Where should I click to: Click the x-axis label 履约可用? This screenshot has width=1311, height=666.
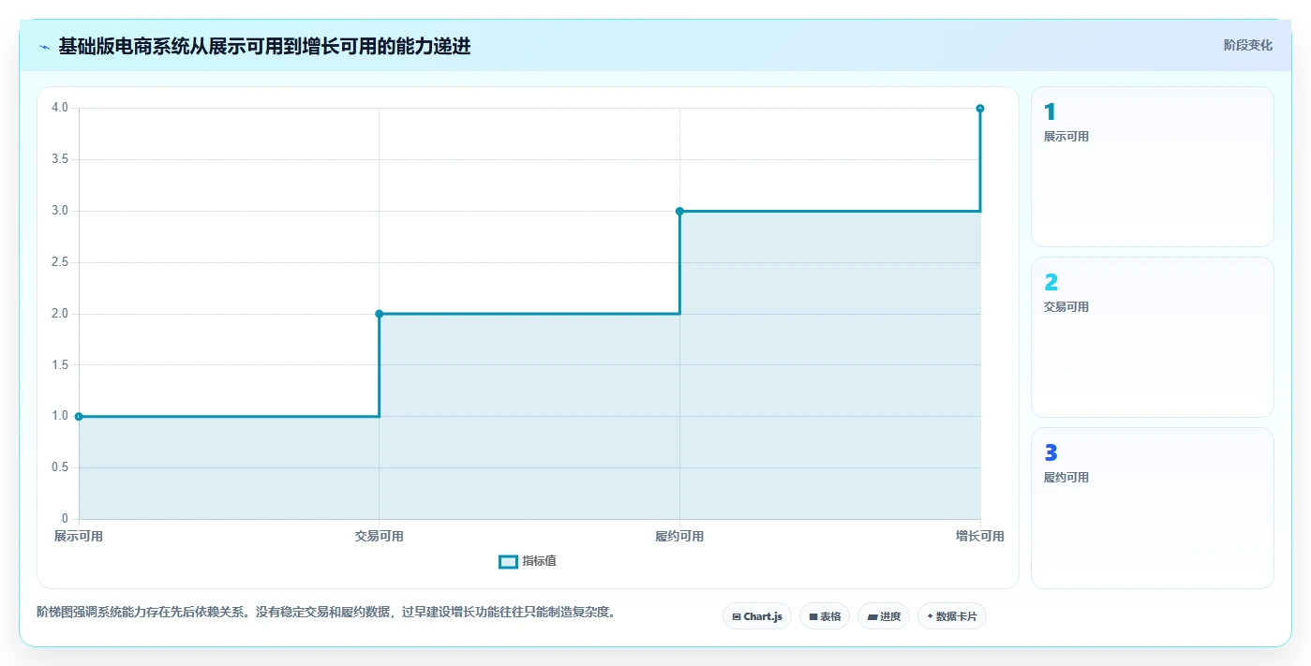[x=679, y=537]
